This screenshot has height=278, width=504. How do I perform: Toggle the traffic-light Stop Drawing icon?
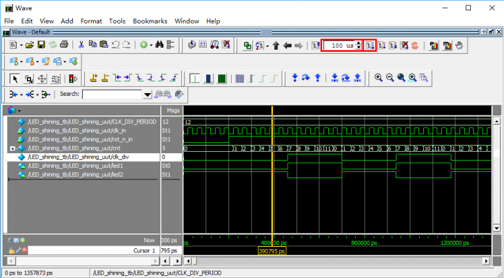point(73,79)
